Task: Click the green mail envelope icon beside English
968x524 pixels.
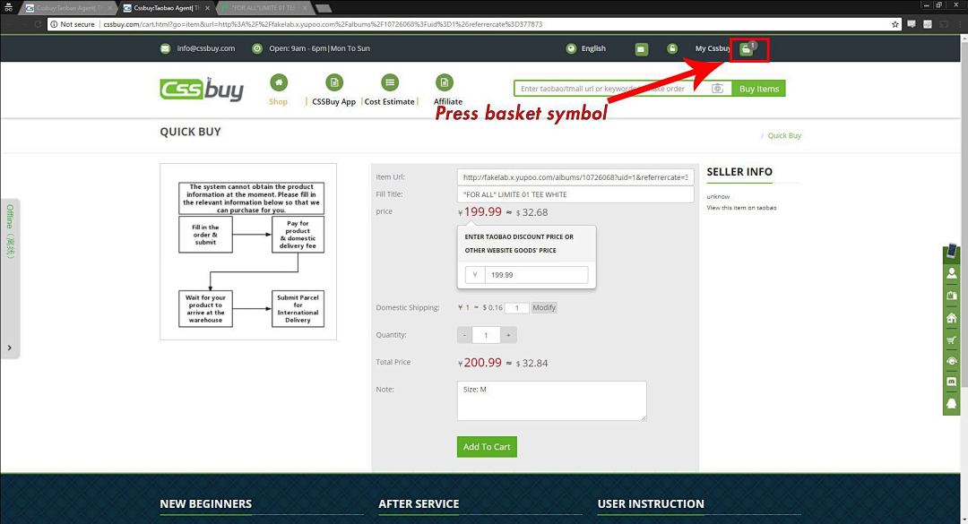Action: tap(642, 48)
